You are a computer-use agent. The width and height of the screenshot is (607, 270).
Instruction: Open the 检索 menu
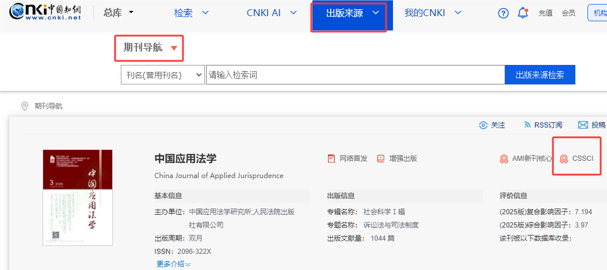(192, 13)
